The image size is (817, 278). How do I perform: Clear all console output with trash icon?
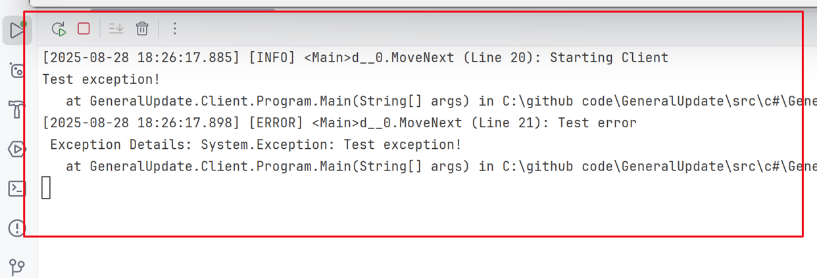(142, 29)
